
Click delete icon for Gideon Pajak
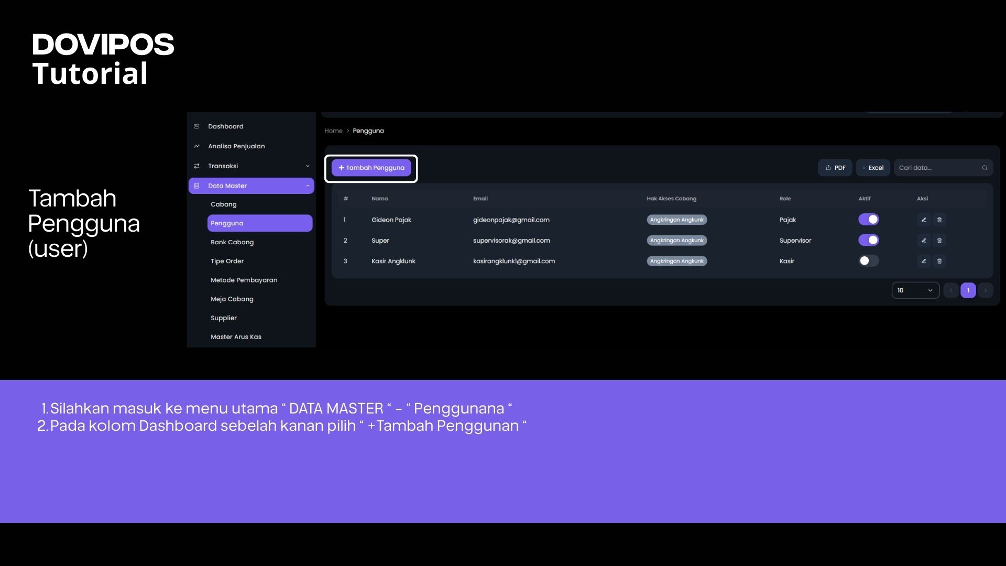[939, 220]
